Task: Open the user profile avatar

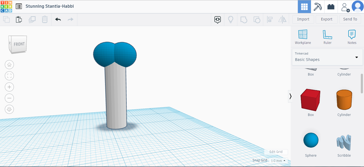Action: 358,7
